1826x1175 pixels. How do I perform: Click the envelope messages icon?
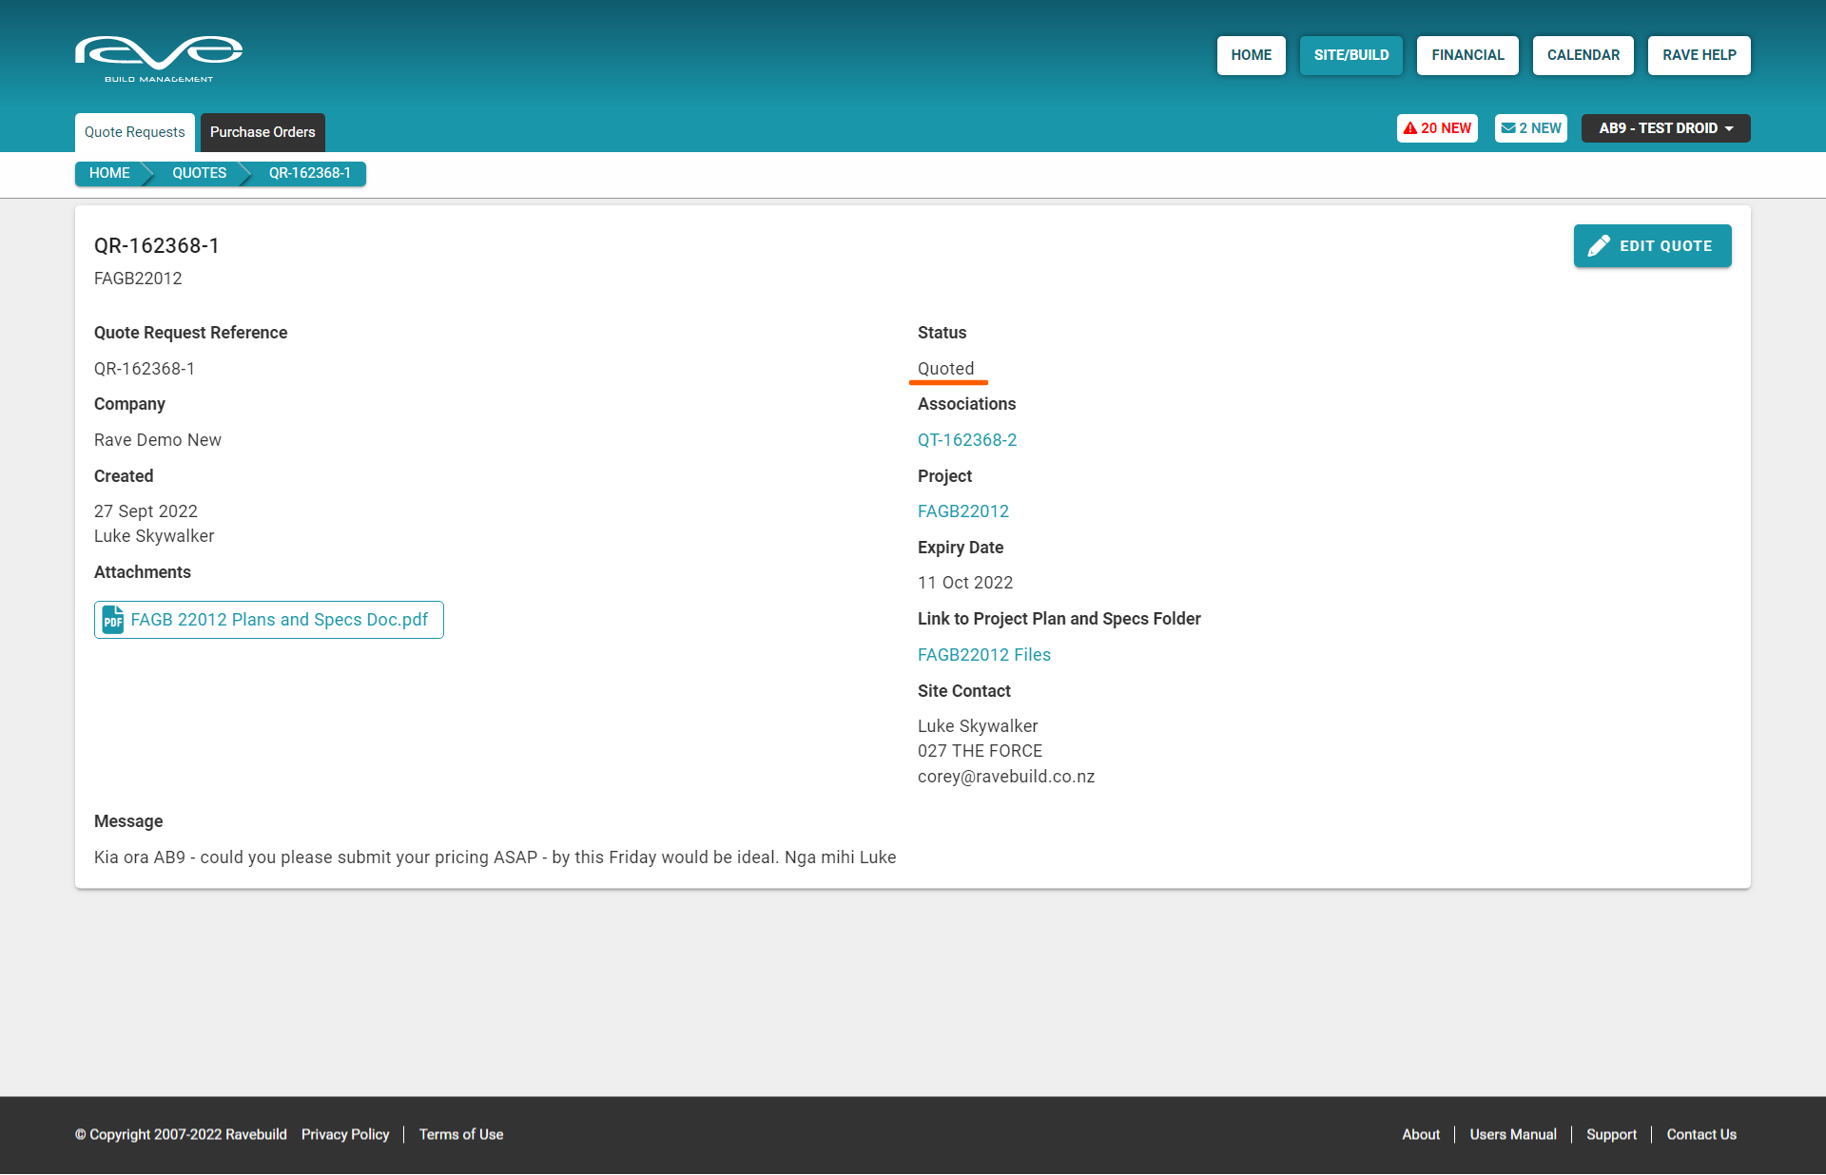click(1507, 128)
